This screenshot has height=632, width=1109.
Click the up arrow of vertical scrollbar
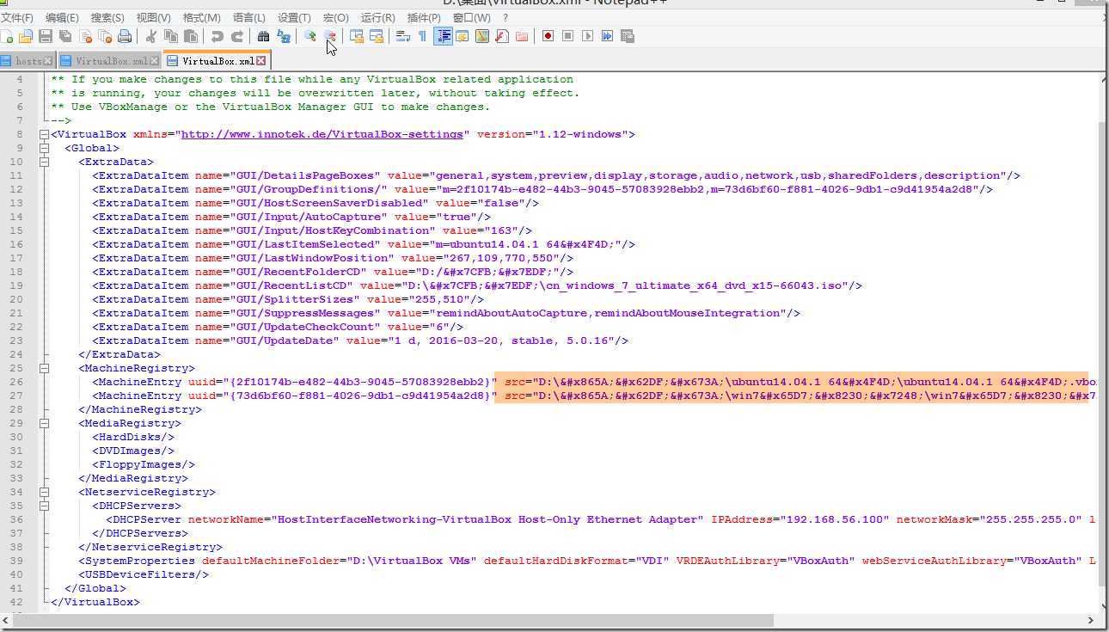click(1102, 78)
